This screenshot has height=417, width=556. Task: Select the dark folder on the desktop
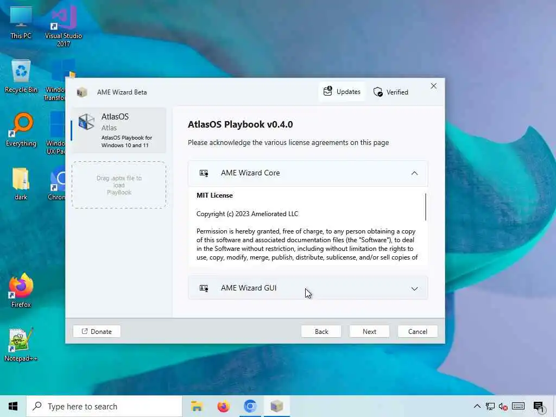coord(21,184)
